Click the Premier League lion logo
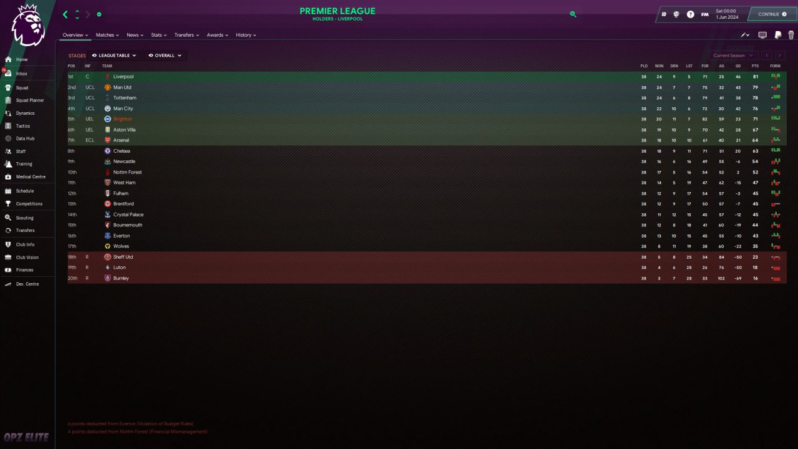798x449 pixels. [x=27, y=24]
